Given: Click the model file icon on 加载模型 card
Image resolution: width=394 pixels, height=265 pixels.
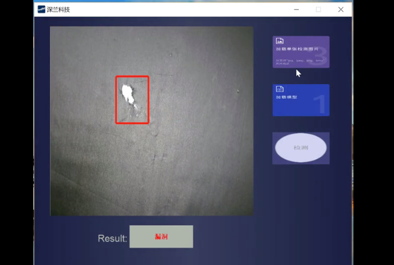Looking at the screenshot, I should (280, 89).
